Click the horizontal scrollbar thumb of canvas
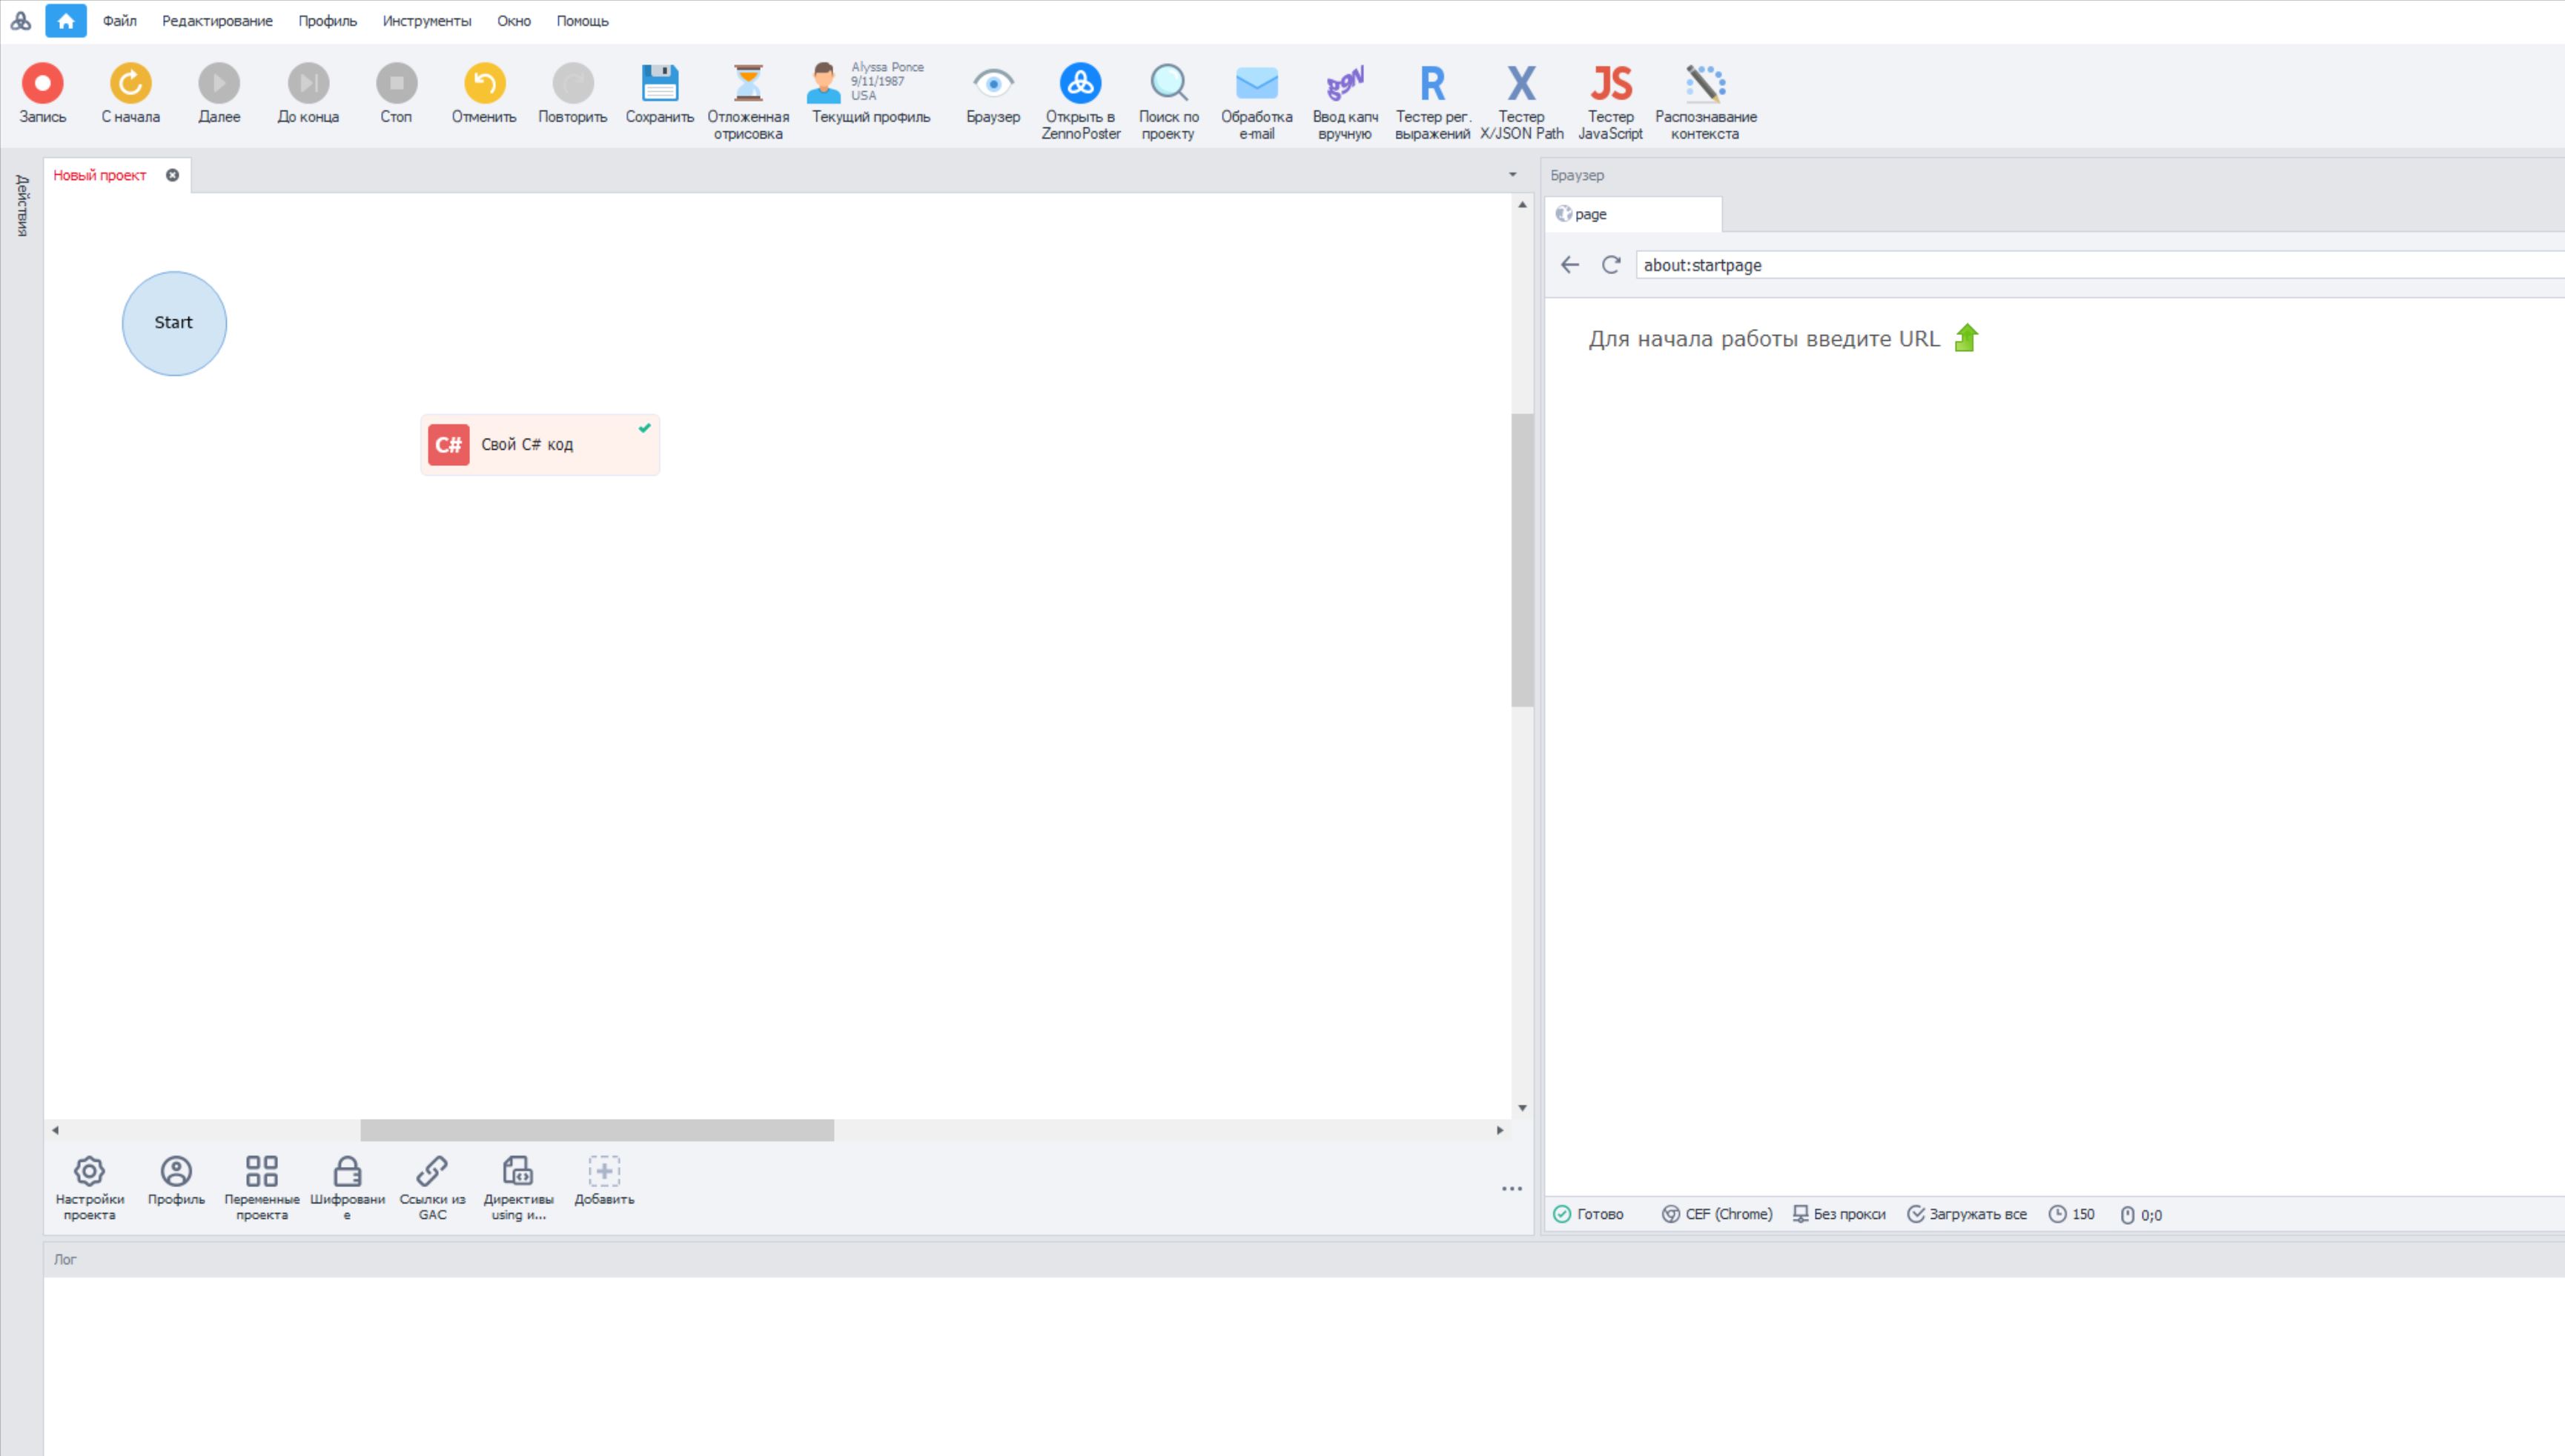The width and height of the screenshot is (2565, 1456). coord(596,1130)
